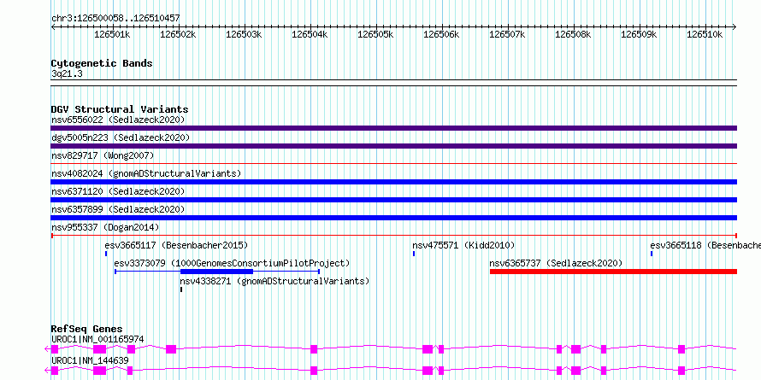The image size is (761, 380).
Task: Click the UROC1|NM_001165974 transcript label
Action: [x=97, y=339]
